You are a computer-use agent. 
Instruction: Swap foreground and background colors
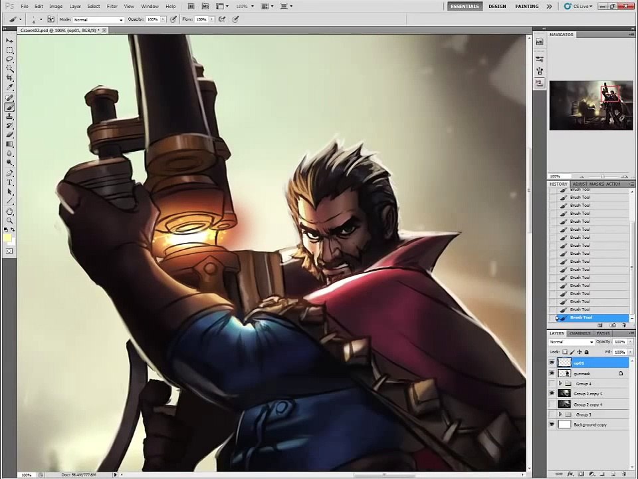click(x=13, y=230)
